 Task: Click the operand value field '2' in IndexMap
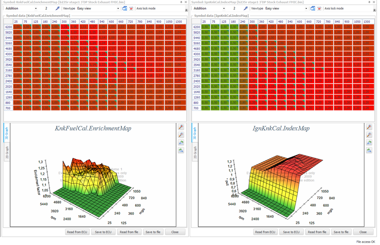click(x=234, y=8)
